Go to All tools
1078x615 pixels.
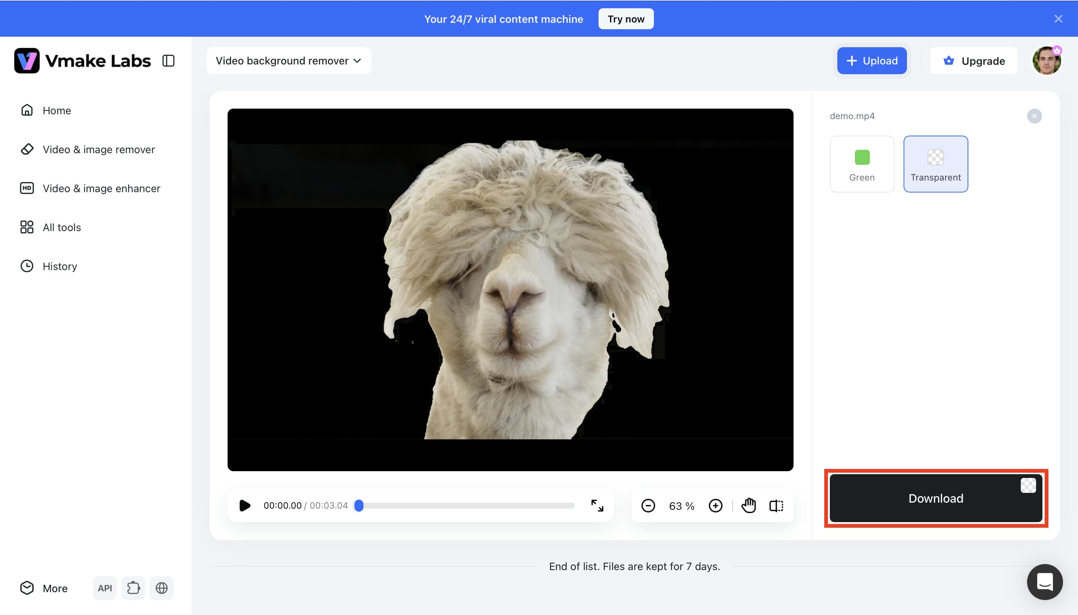tap(51, 227)
